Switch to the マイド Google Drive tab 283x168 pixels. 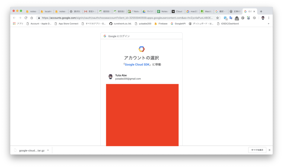148,12
